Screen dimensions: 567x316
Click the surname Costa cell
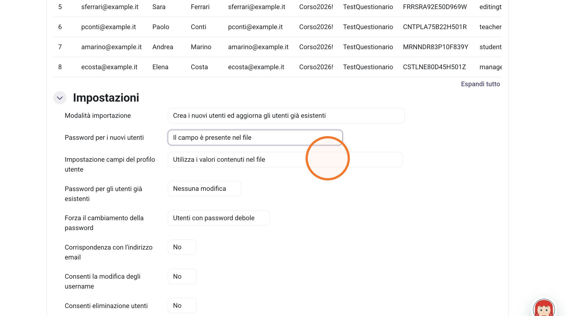(x=199, y=67)
